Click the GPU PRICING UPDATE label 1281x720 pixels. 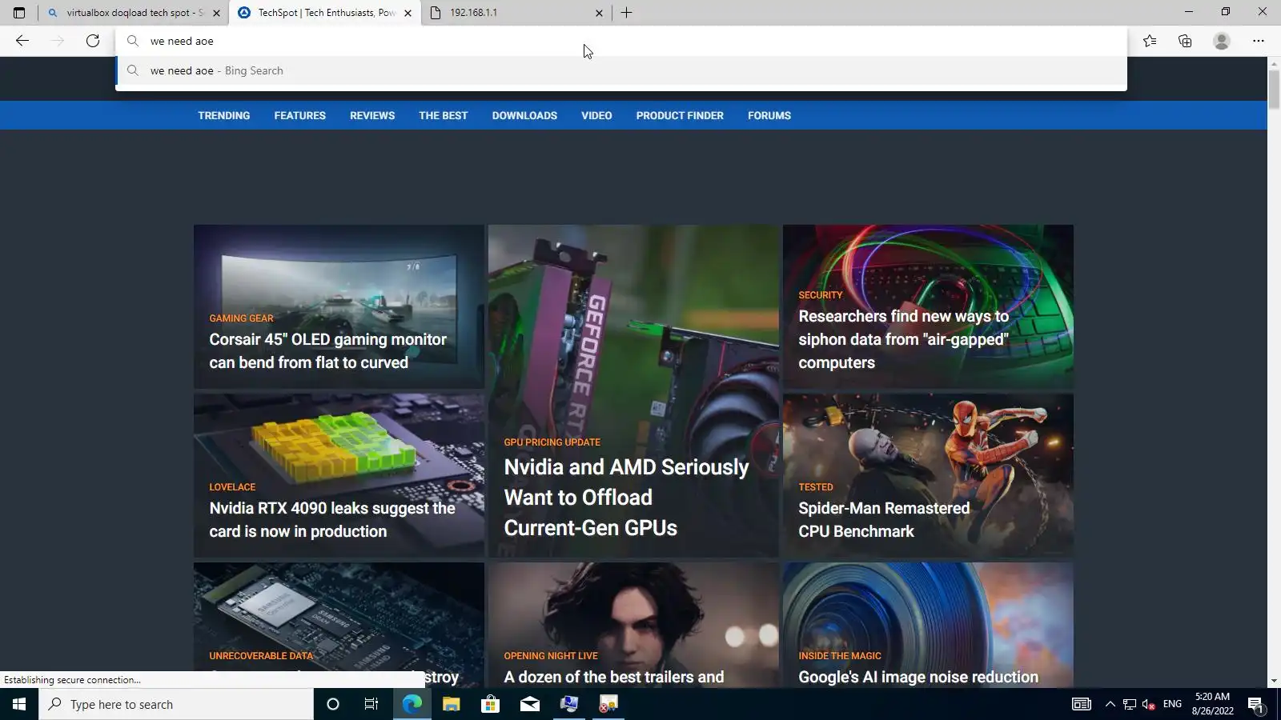point(552,442)
